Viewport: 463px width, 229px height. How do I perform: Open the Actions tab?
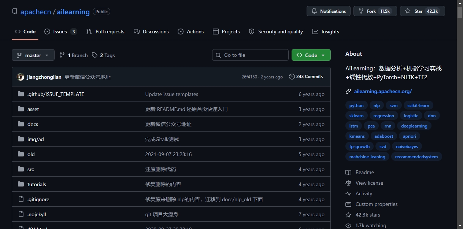[190, 32]
